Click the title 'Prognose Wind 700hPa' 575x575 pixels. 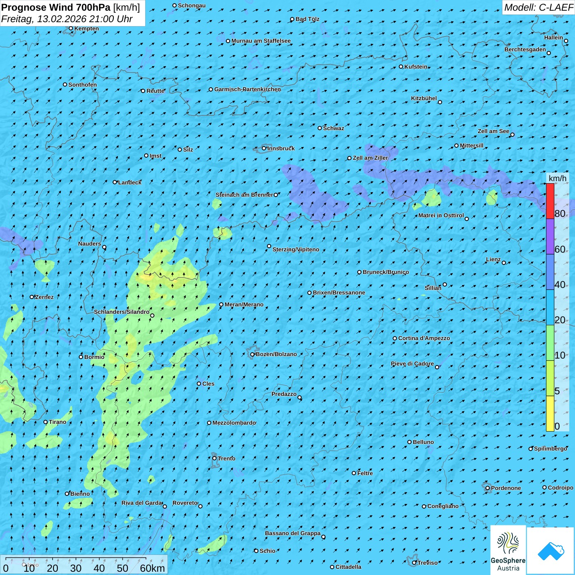click(56, 7)
